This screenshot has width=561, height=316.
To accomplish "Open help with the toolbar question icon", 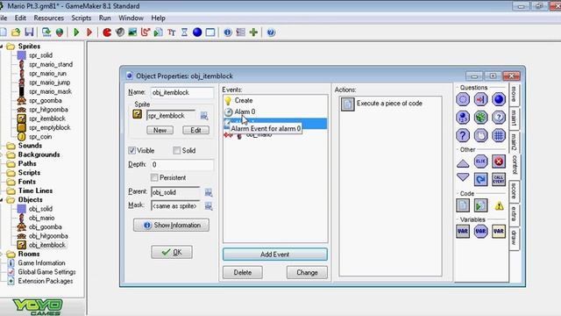I will pyautogui.click(x=271, y=32).
